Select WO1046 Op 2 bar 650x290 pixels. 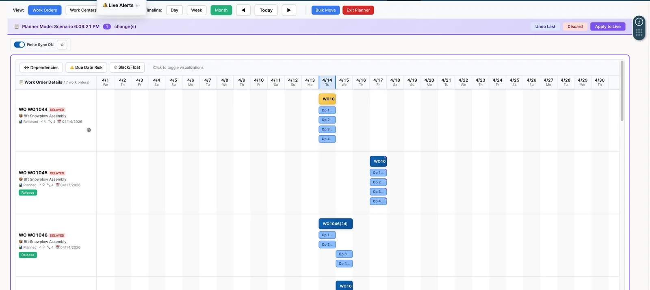coord(327,245)
